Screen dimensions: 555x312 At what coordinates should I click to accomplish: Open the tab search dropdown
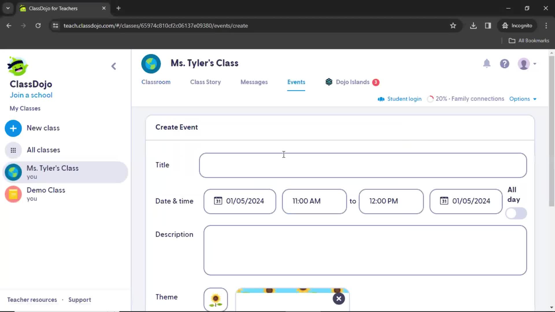coord(8,8)
